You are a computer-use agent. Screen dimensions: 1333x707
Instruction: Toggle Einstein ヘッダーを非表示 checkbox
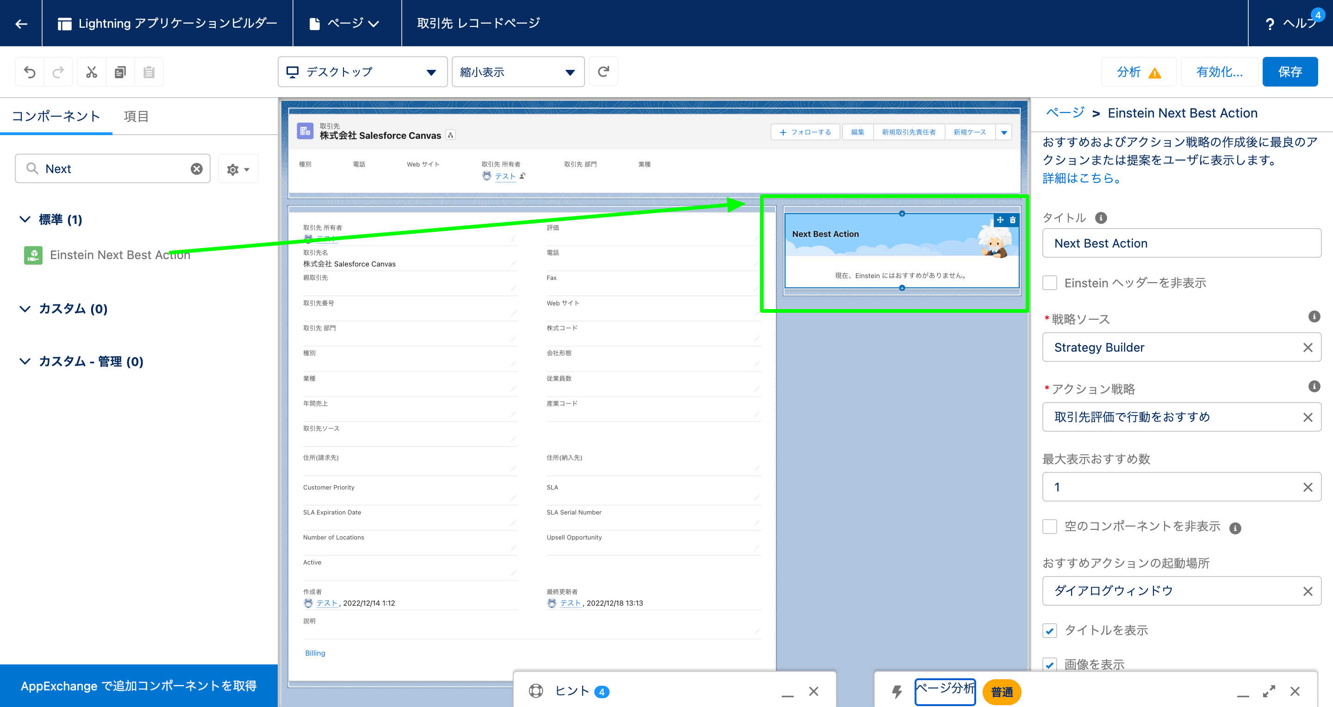pyautogui.click(x=1049, y=283)
